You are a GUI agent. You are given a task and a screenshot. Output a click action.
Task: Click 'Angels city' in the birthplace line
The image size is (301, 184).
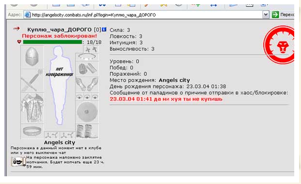[174, 80]
